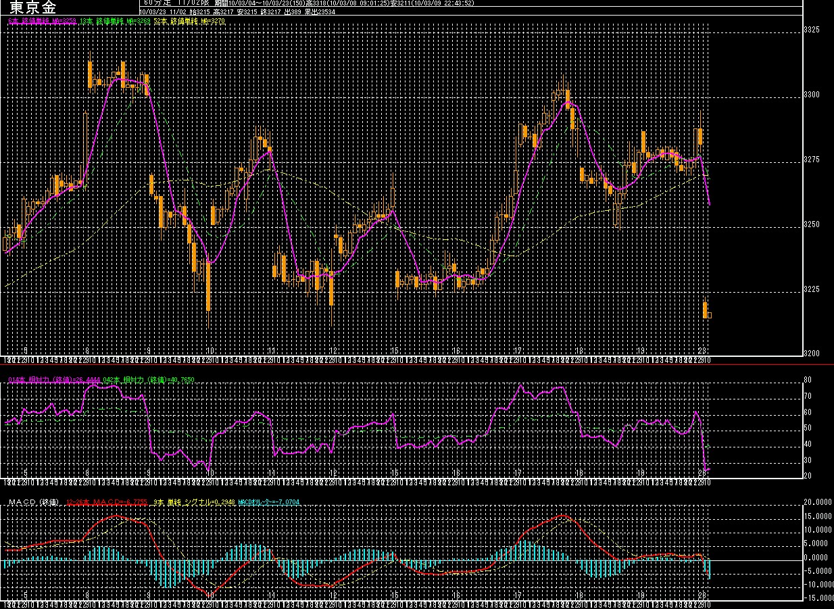Click the 3275 price axis label
Viewport: 834px width, 609px height.
812,160
